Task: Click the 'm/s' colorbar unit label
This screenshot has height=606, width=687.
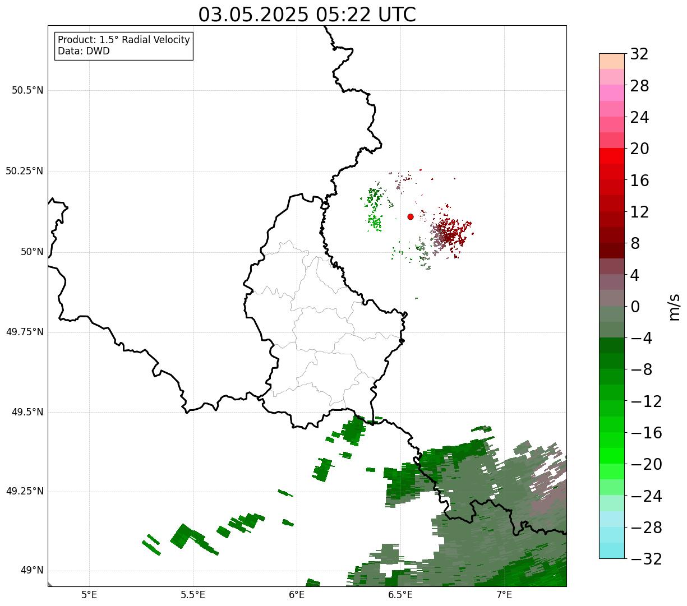Action: [x=674, y=307]
